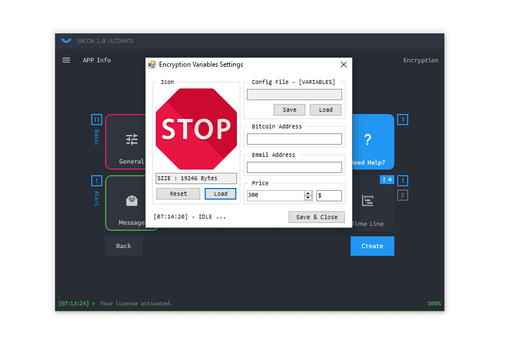Go Back using the Back button
This screenshot has height=347, width=505.
coord(123,246)
